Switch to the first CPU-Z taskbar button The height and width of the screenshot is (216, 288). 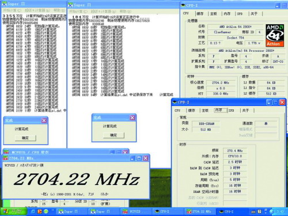[168, 211]
